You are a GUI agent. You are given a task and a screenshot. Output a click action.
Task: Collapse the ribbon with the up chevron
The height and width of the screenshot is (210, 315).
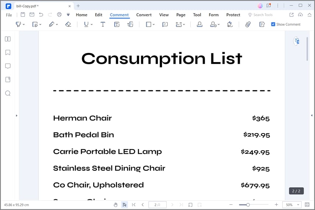[309, 14]
